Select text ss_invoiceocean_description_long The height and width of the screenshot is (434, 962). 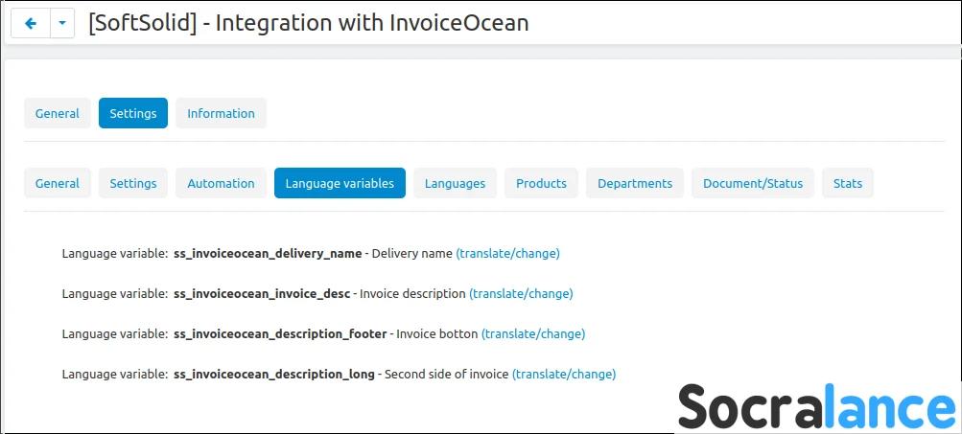274,374
